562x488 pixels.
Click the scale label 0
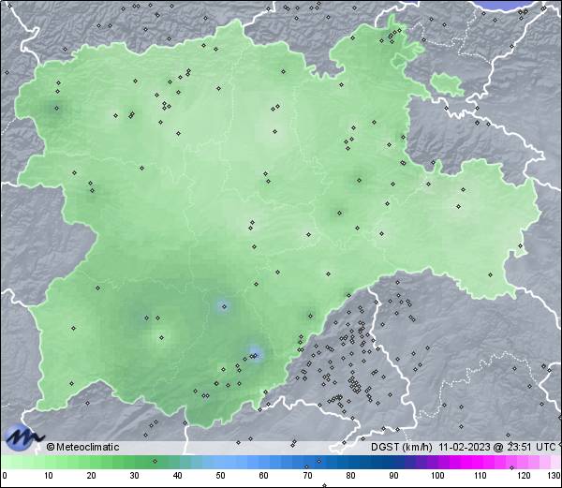5,476
